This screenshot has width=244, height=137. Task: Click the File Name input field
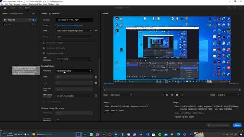74,20
